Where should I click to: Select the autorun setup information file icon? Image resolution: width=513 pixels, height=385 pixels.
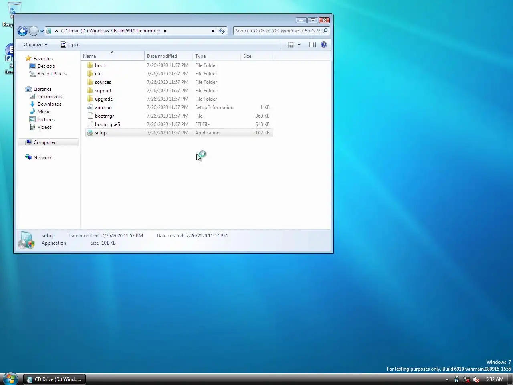[90, 107]
